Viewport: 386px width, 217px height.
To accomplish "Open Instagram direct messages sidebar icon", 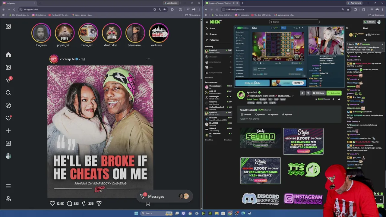I will 8,80.
